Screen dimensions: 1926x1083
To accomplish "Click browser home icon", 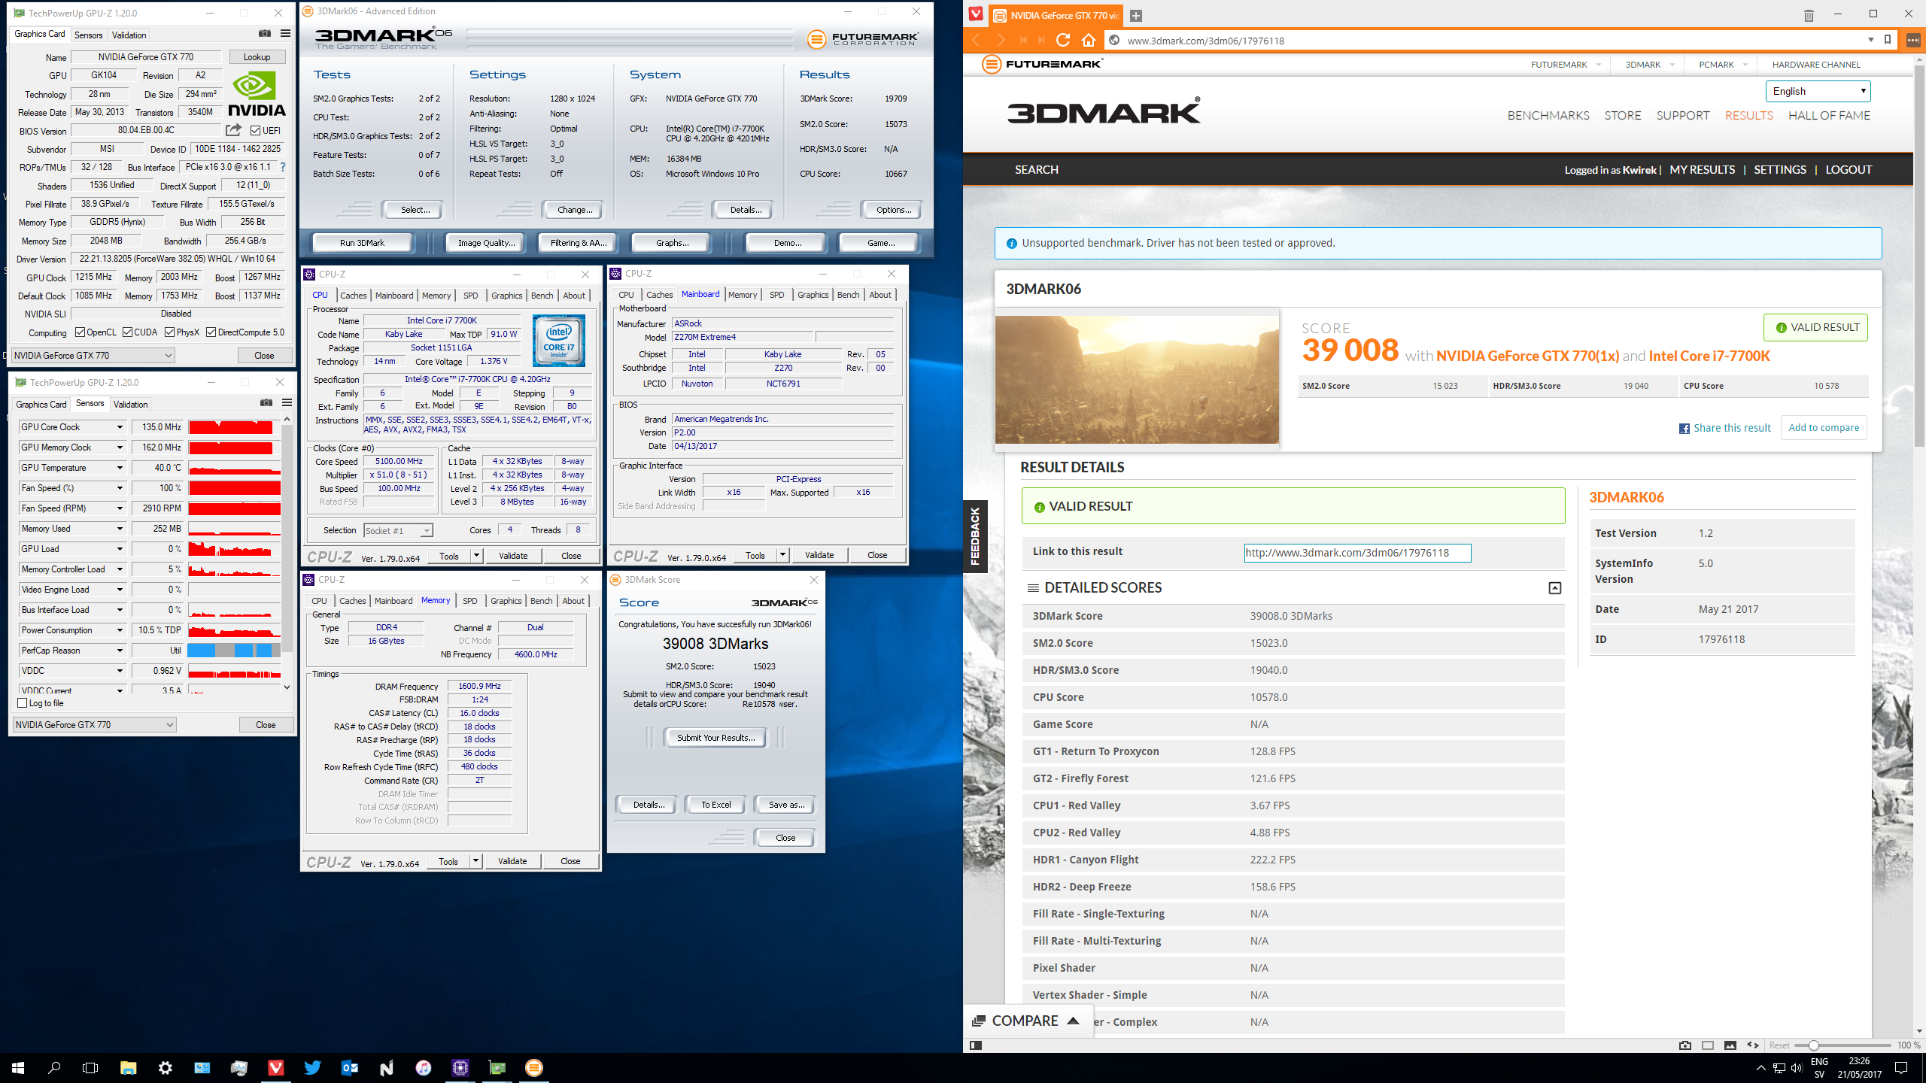I will tap(1088, 41).
